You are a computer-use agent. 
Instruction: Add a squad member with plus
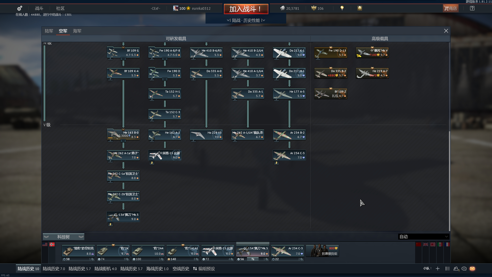coord(438,269)
